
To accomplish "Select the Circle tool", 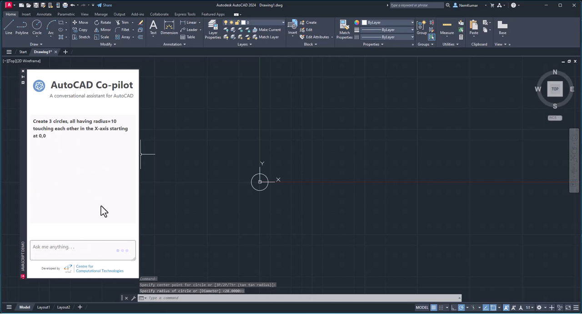I will coord(37,27).
